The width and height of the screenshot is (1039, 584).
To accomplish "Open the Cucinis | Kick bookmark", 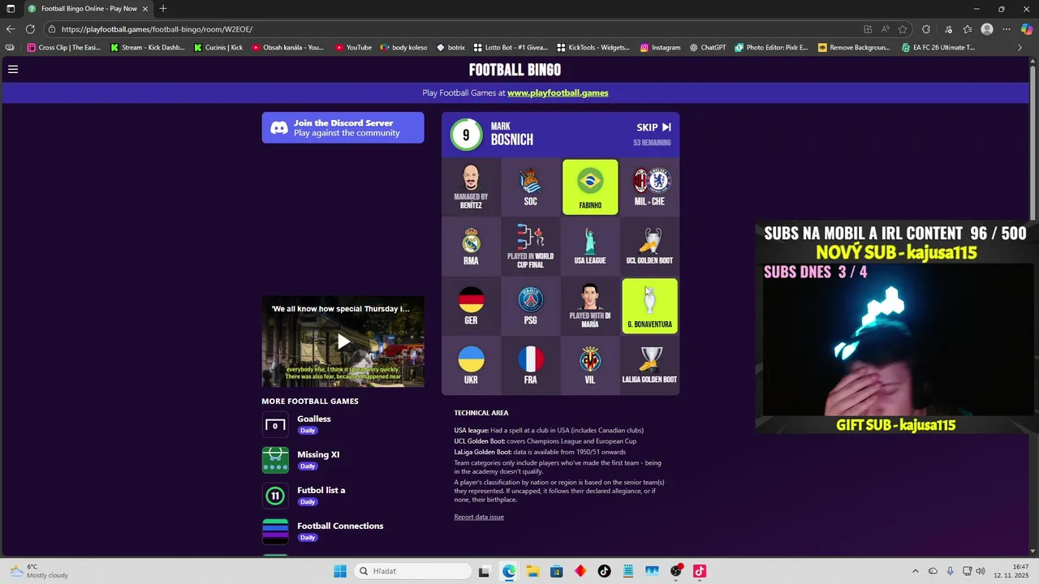I will [218, 48].
